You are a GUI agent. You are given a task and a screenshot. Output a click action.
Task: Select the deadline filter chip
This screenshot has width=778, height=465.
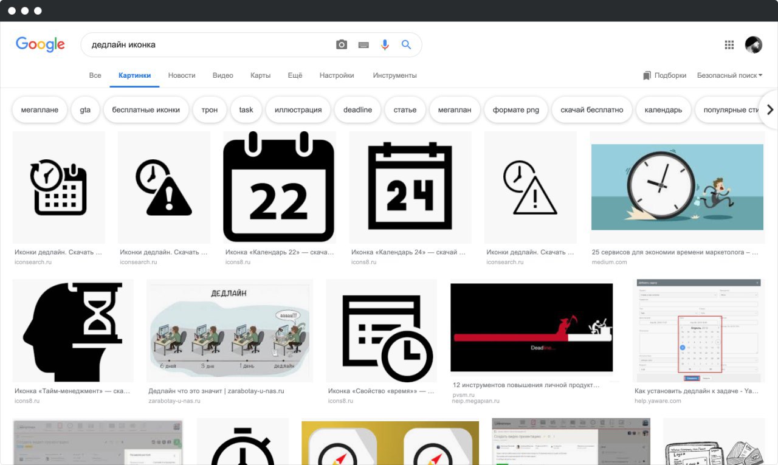[357, 110]
